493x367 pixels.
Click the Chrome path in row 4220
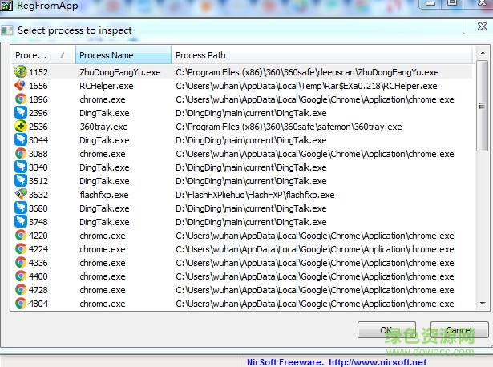pyautogui.click(x=315, y=236)
